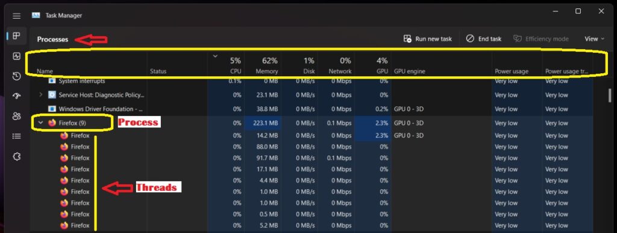Expand Service Host: Diagnostic Policy row

[x=40, y=94]
